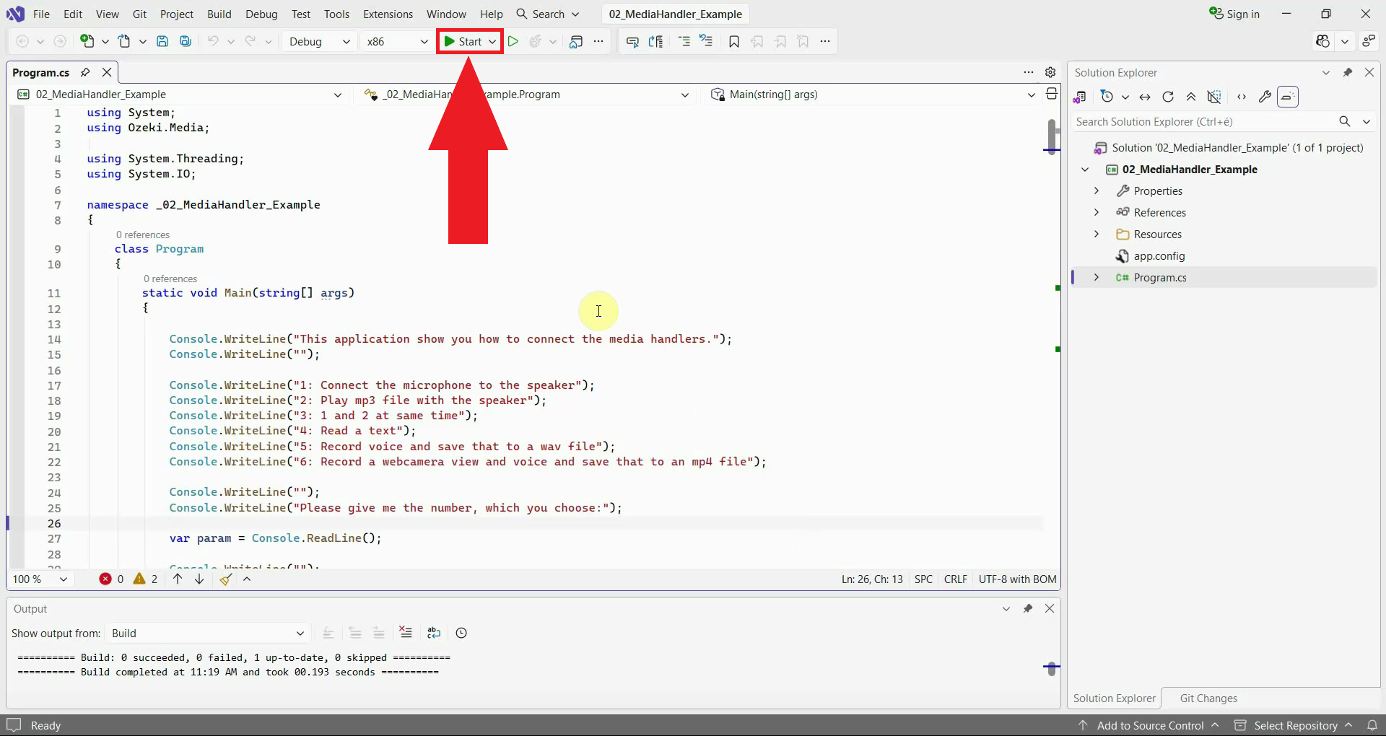The width and height of the screenshot is (1386, 736).
Task: Collapse All nodes in Solution Explorer
Action: [1191, 97]
